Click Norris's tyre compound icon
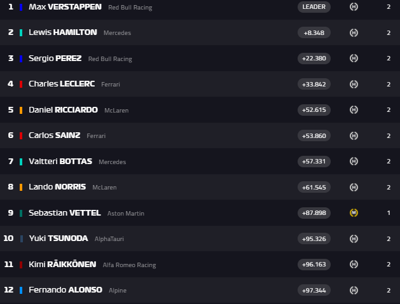This screenshot has height=304, width=400. pyautogui.click(x=354, y=187)
